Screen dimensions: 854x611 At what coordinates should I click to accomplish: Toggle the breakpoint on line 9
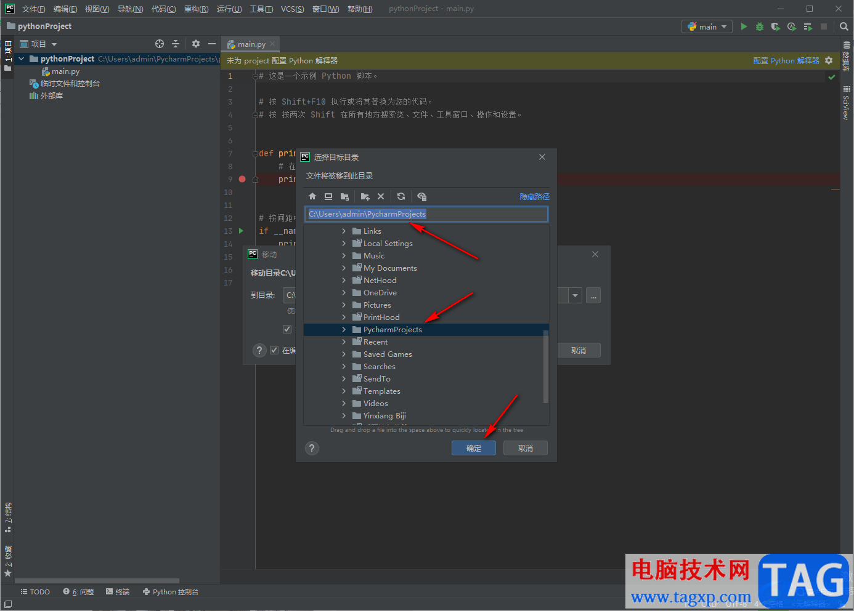[x=242, y=179]
